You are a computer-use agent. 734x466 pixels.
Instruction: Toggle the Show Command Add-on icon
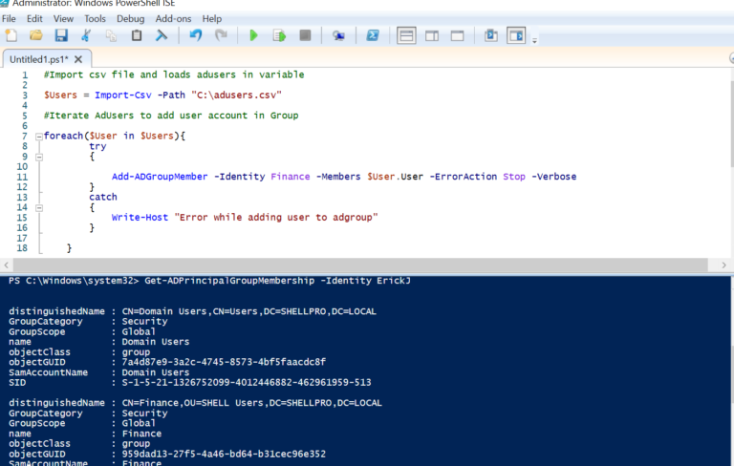[516, 35]
